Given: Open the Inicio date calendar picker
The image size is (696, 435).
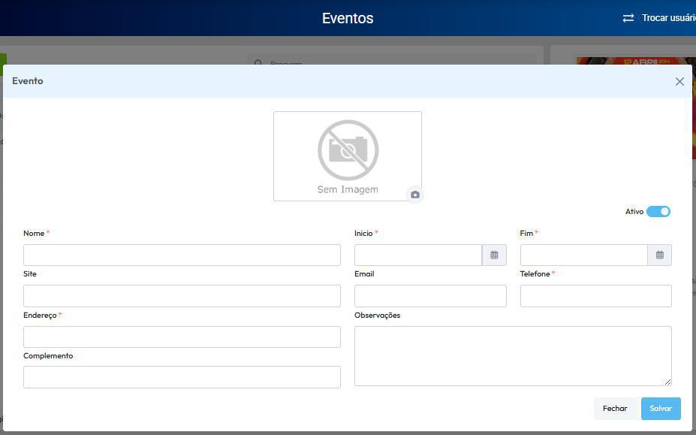Looking at the screenshot, I should click(494, 255).
